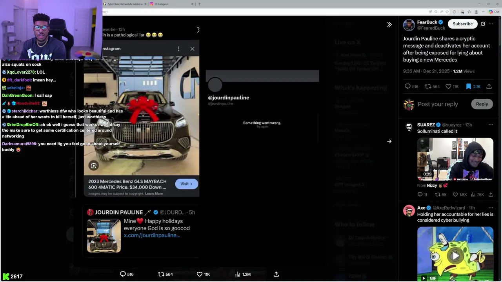Click the Subscribe button
The height and width of the screenshot is (282, 502).
[x=462, y=24]
